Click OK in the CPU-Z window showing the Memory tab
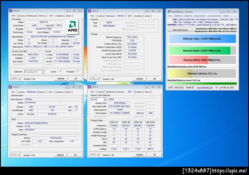Viewport: 249px width, 175px height. (x=155, y=79)
